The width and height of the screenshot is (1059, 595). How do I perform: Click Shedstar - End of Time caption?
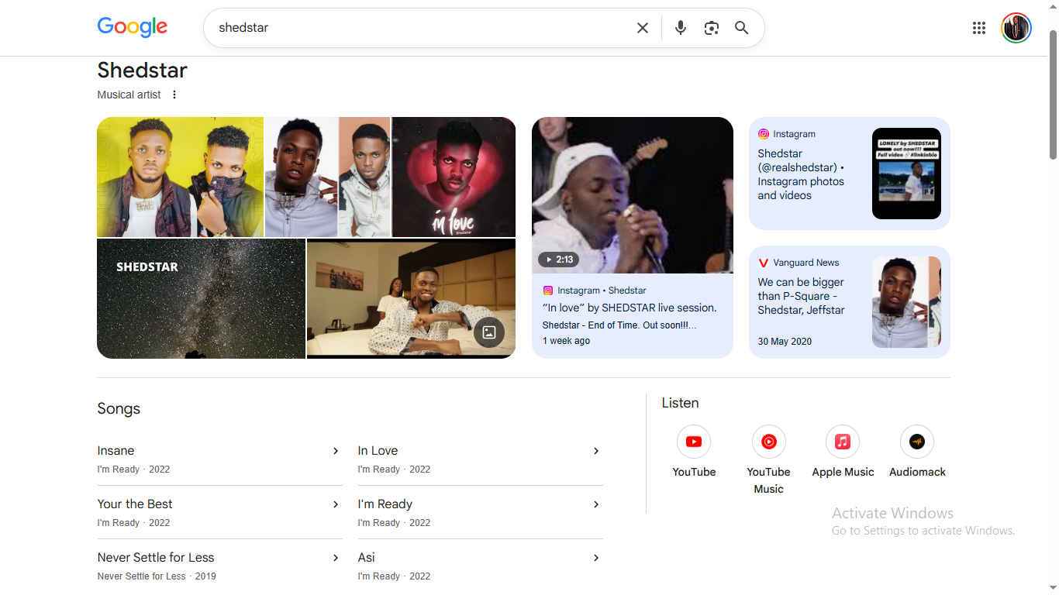[x=619, y=325]
